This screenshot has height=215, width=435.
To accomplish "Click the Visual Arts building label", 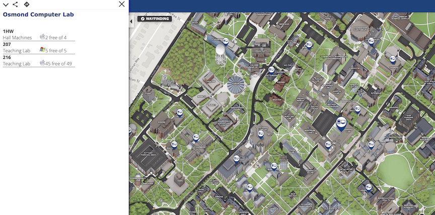I will click(260, 51).
